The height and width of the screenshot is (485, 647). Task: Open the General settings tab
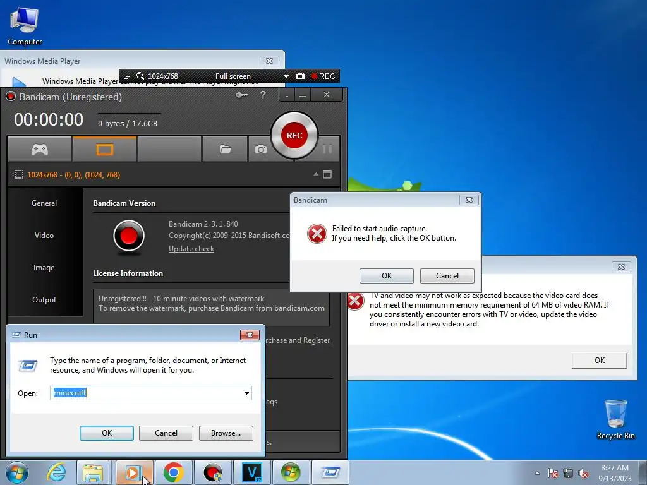(44, 203)
